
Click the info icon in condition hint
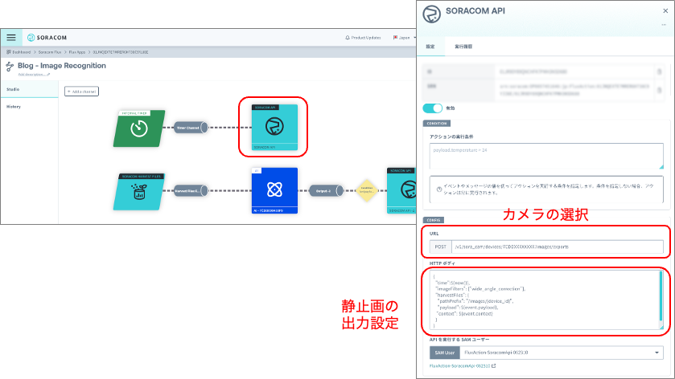tap(439, 189)
